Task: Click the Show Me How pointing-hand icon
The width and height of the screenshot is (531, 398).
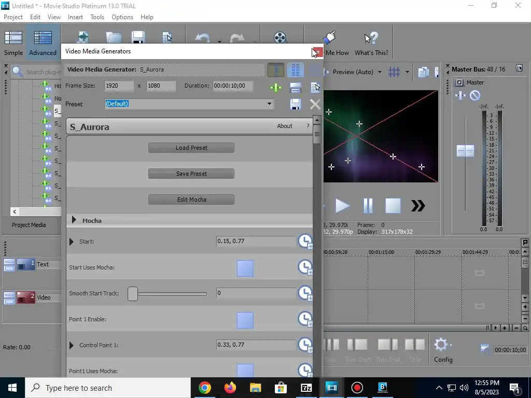Action: click(x=329, y=37)
